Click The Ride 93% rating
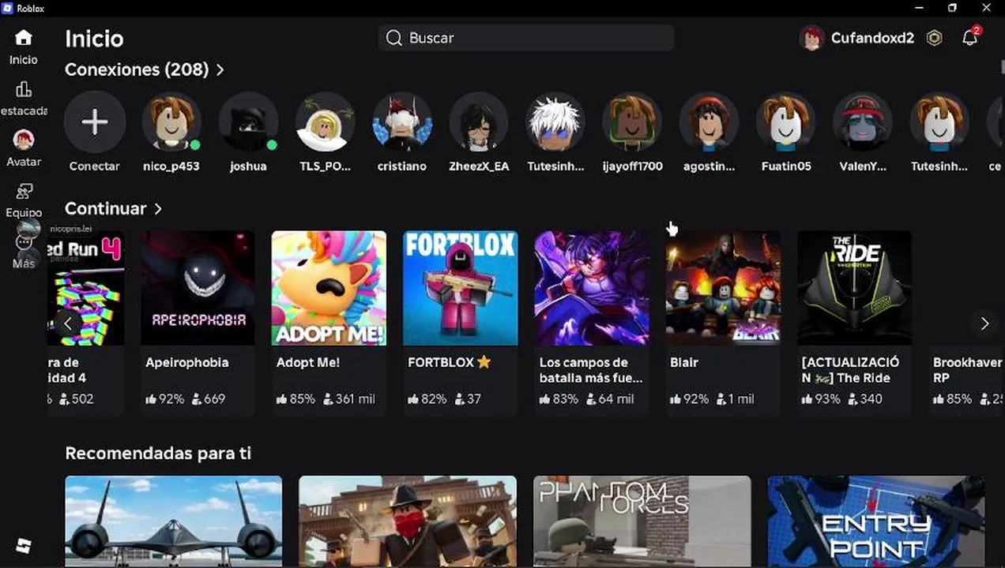Viewport: 1005px width, 568px height. (x=821, y=399)
